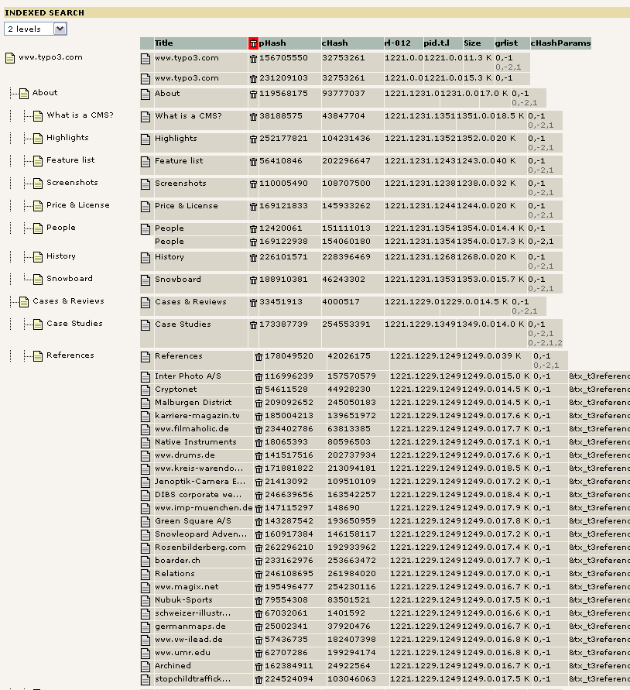Click Price & License in page tree
The width and height of the screenshot is (630, 690).
[x=77, y=205]
